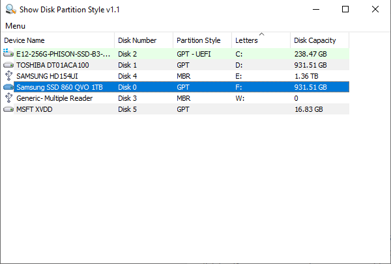Maximize the Show Disk Partition Style window

[345, 10]
